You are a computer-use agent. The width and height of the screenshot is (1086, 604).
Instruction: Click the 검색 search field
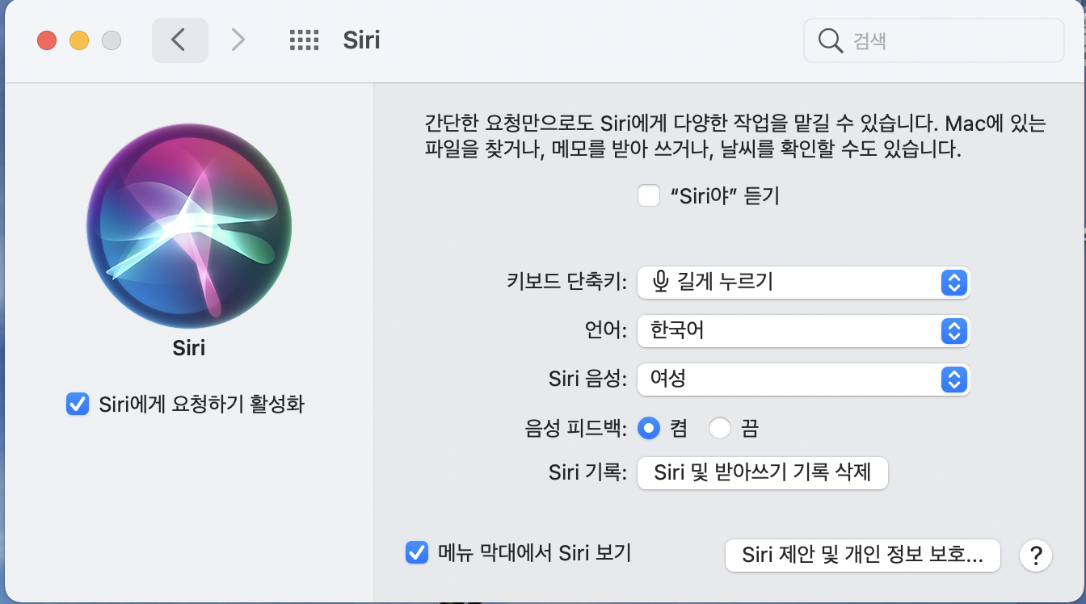[x=933, y=40]
